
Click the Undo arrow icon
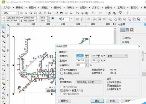point(93,13)
